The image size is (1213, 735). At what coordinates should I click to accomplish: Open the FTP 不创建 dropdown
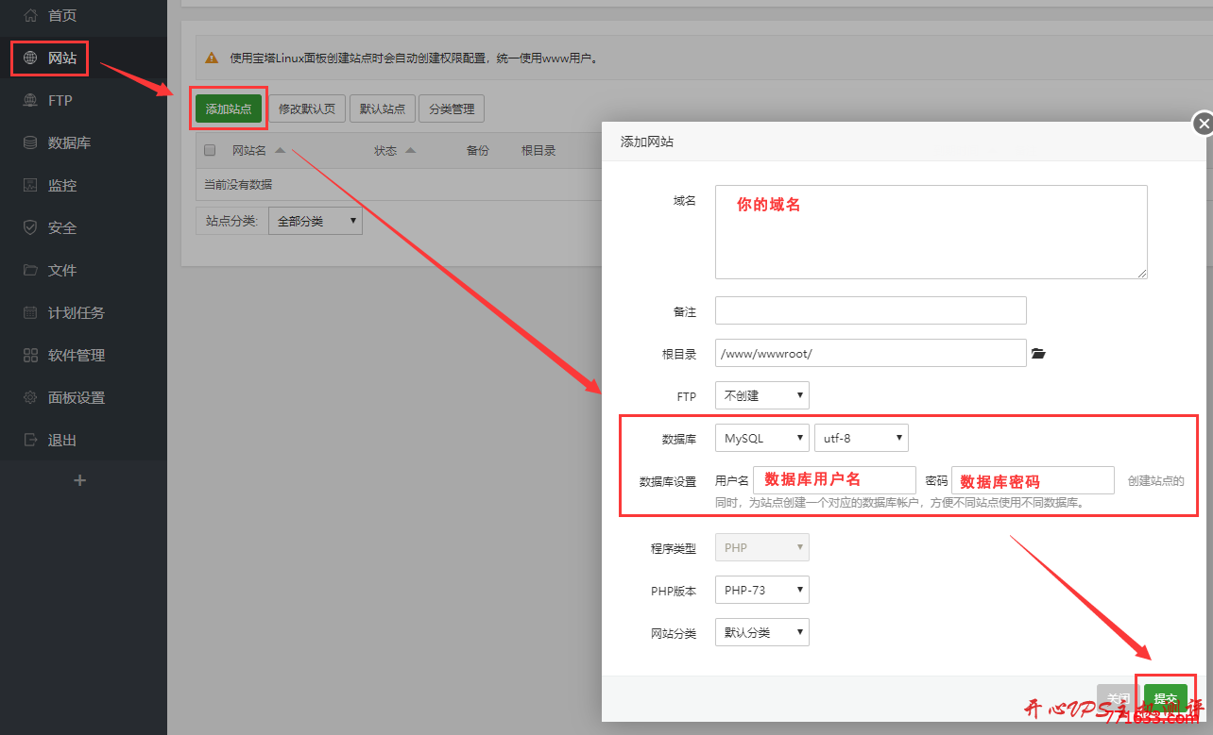point(761,395)
